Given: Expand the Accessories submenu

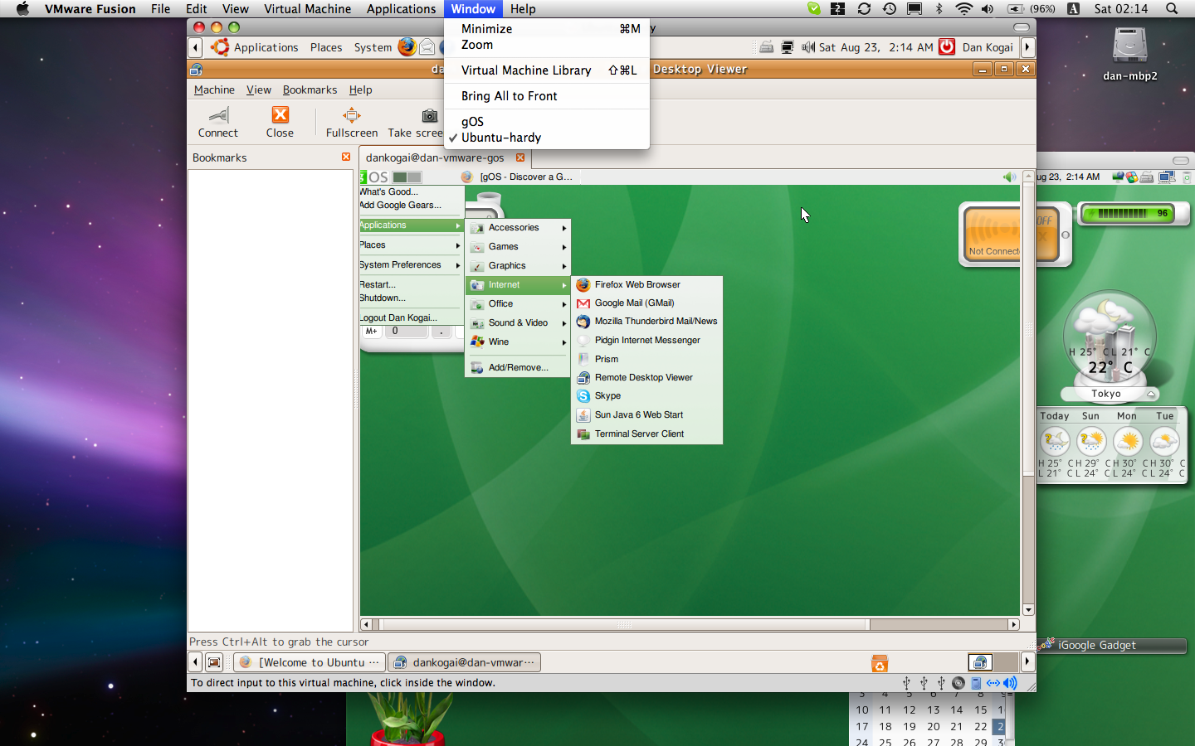Looking at the screenshot, I should (x=518, y=228).
